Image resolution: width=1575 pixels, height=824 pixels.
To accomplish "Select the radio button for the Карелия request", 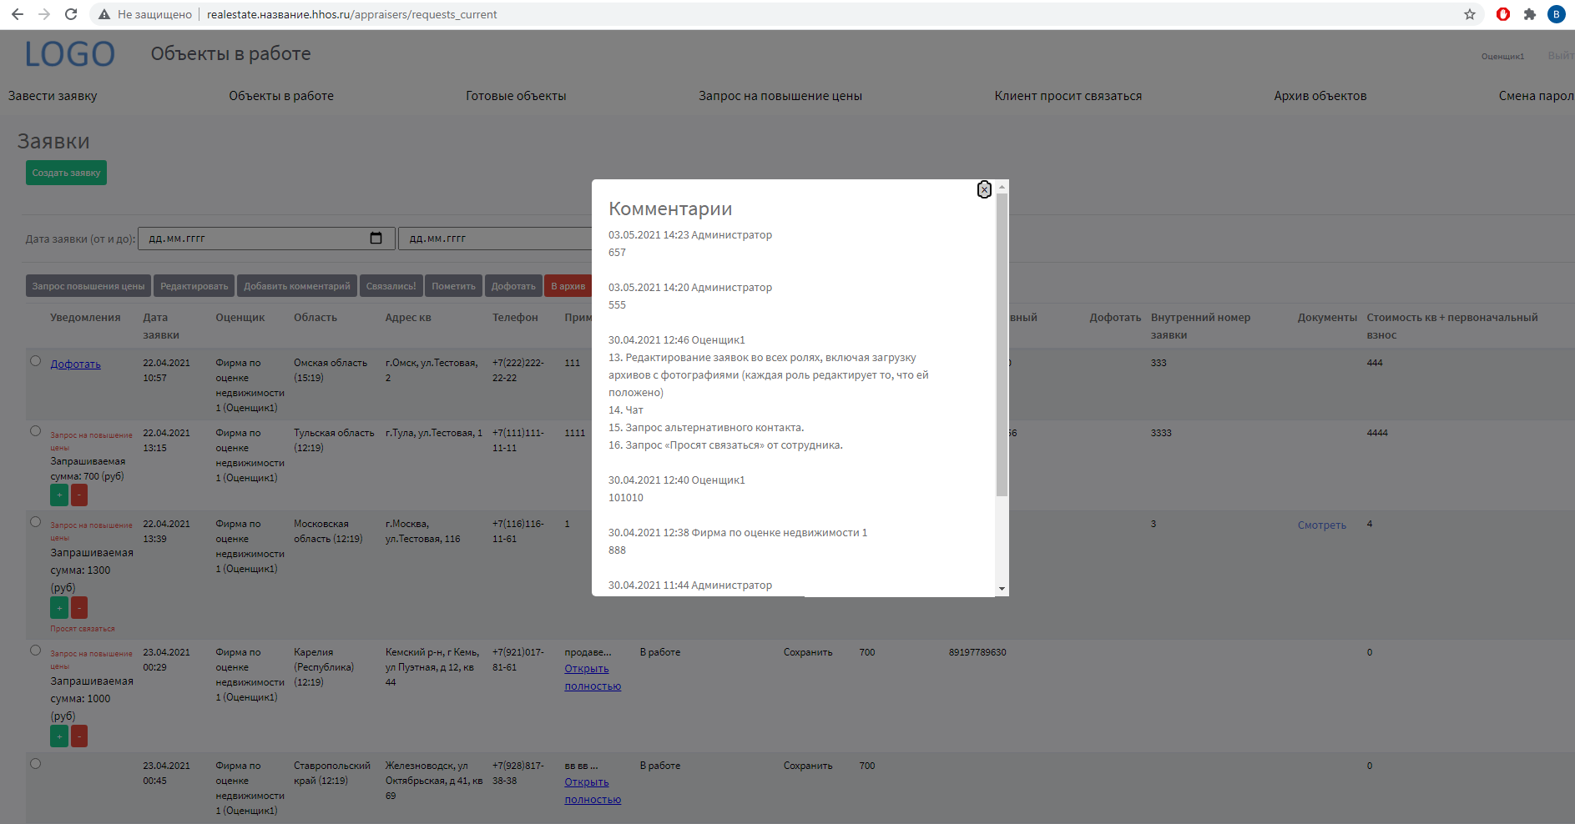I will pos(35,651).
